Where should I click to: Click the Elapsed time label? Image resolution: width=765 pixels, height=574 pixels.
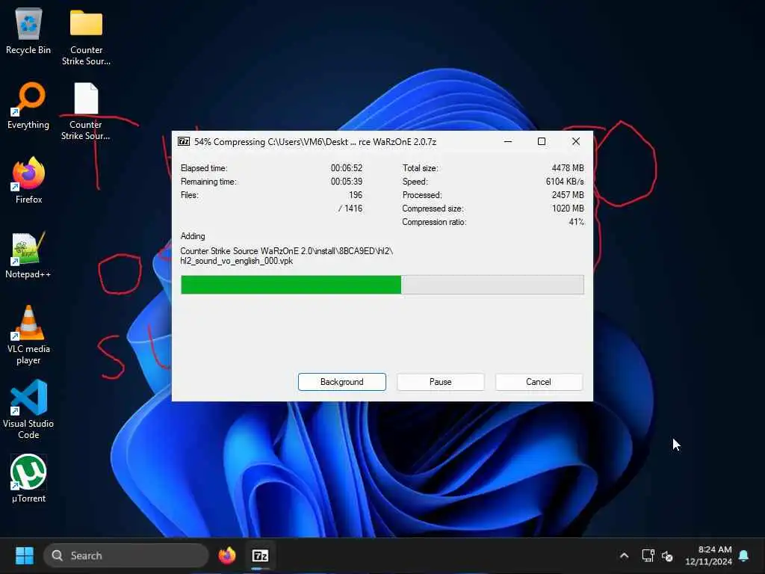(204, 168)
